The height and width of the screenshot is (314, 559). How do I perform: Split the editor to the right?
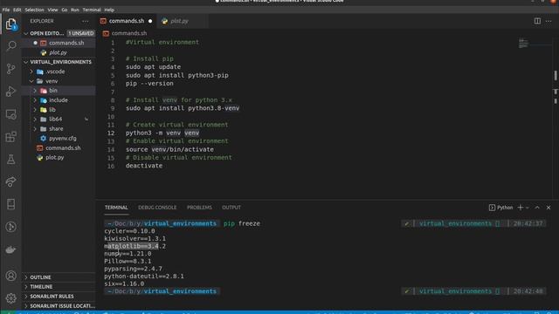tap(537, 21)
